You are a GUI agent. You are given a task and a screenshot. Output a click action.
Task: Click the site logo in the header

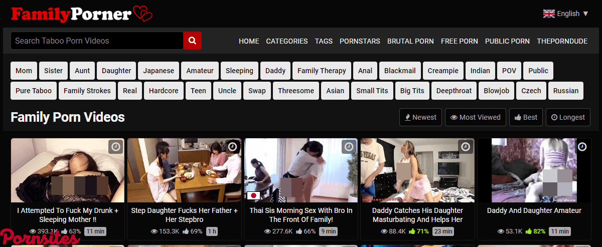pos(81,14)
